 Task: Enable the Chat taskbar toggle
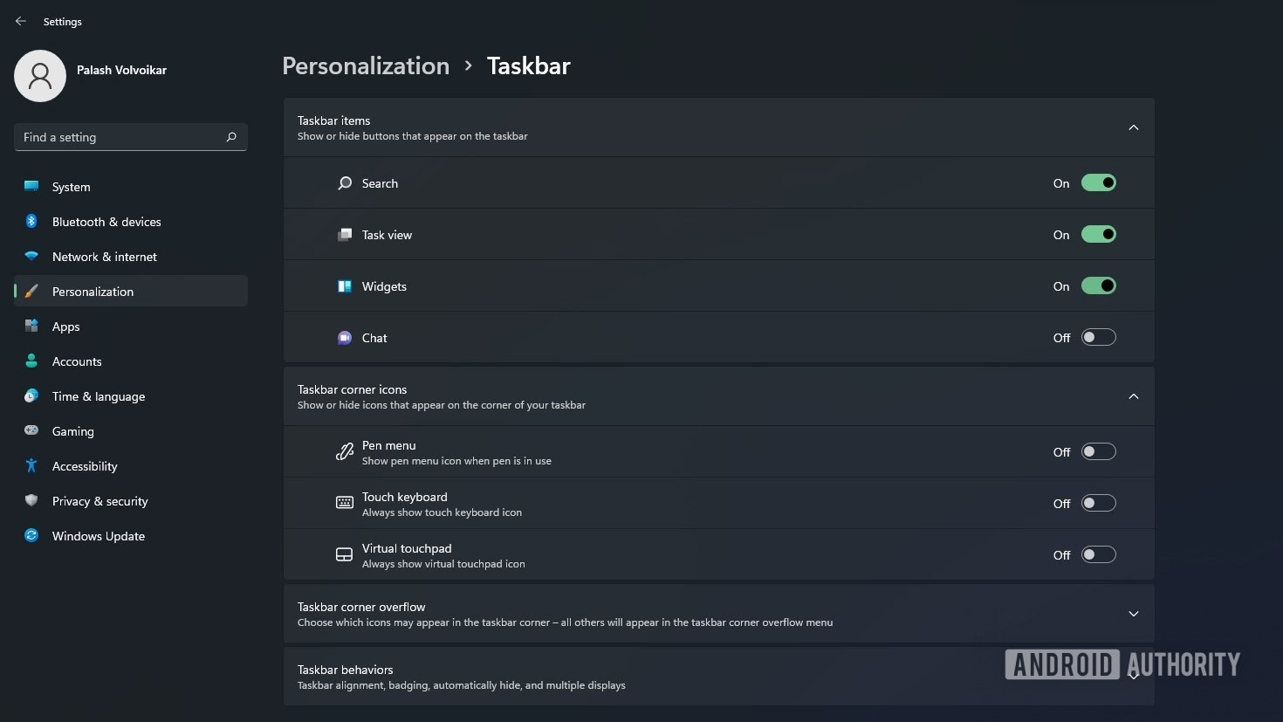[1098, 338]
